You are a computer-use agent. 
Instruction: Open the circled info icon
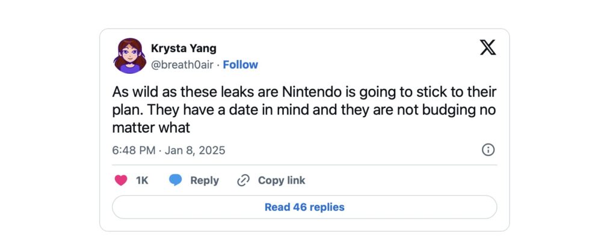tap(488, 150)
